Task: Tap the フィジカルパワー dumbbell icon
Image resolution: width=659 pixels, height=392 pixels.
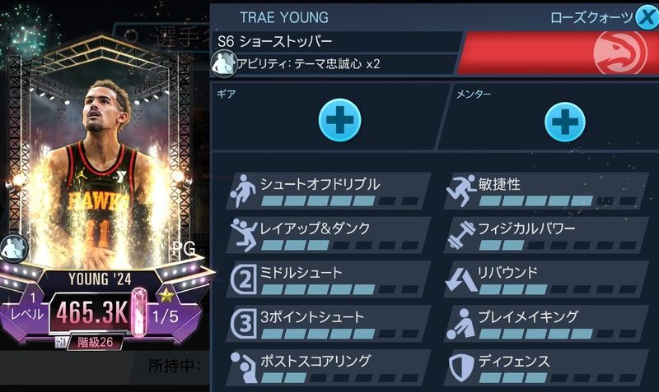Action: click(461, 235)
